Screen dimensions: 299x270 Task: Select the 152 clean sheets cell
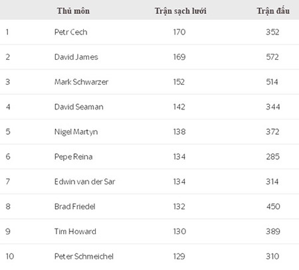click(x=179, y=82)
